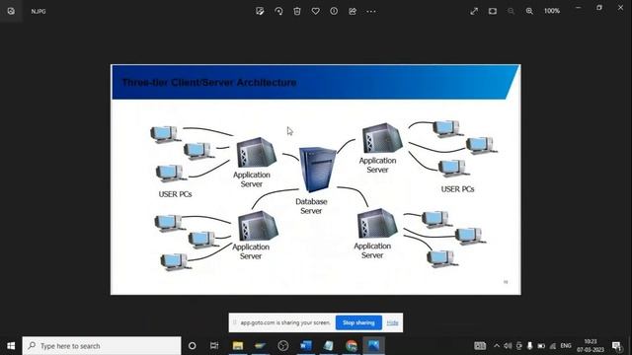Open Microsoft Word from the taskbar

(x=306, y=346)
